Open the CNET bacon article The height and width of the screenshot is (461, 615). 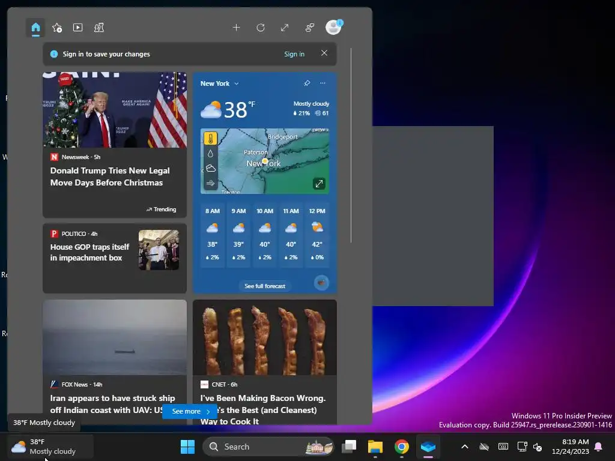tap(263, 409)
